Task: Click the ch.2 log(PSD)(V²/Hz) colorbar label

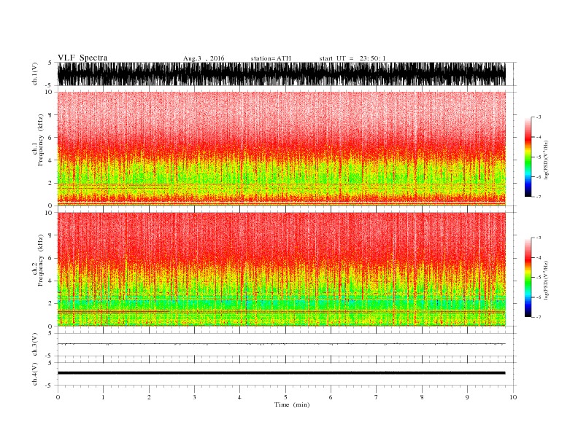Action: [x=546, y=281]
